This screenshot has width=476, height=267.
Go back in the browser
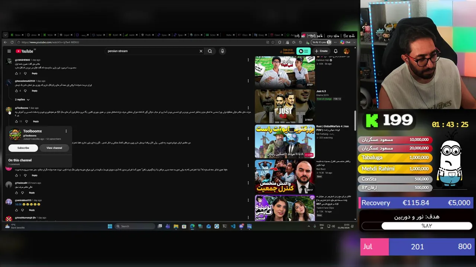5,42
